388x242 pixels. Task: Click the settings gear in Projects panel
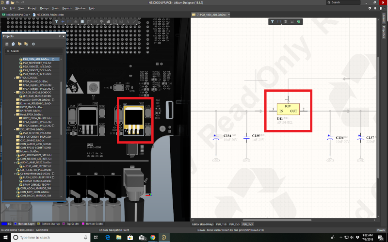click(33, 44)
